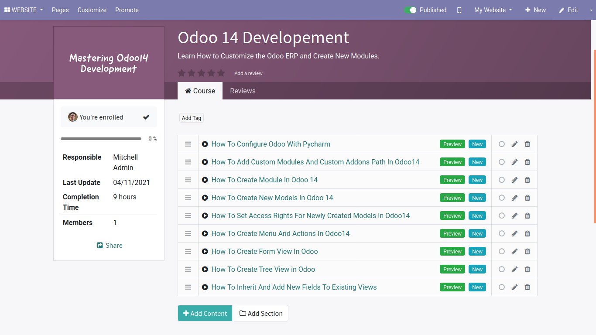
Task: Click play icon beside How To Create New Models
Action: point(205,198)
